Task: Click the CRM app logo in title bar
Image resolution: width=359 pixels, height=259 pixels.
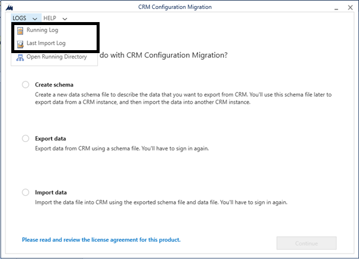Action: pos(10,8)
